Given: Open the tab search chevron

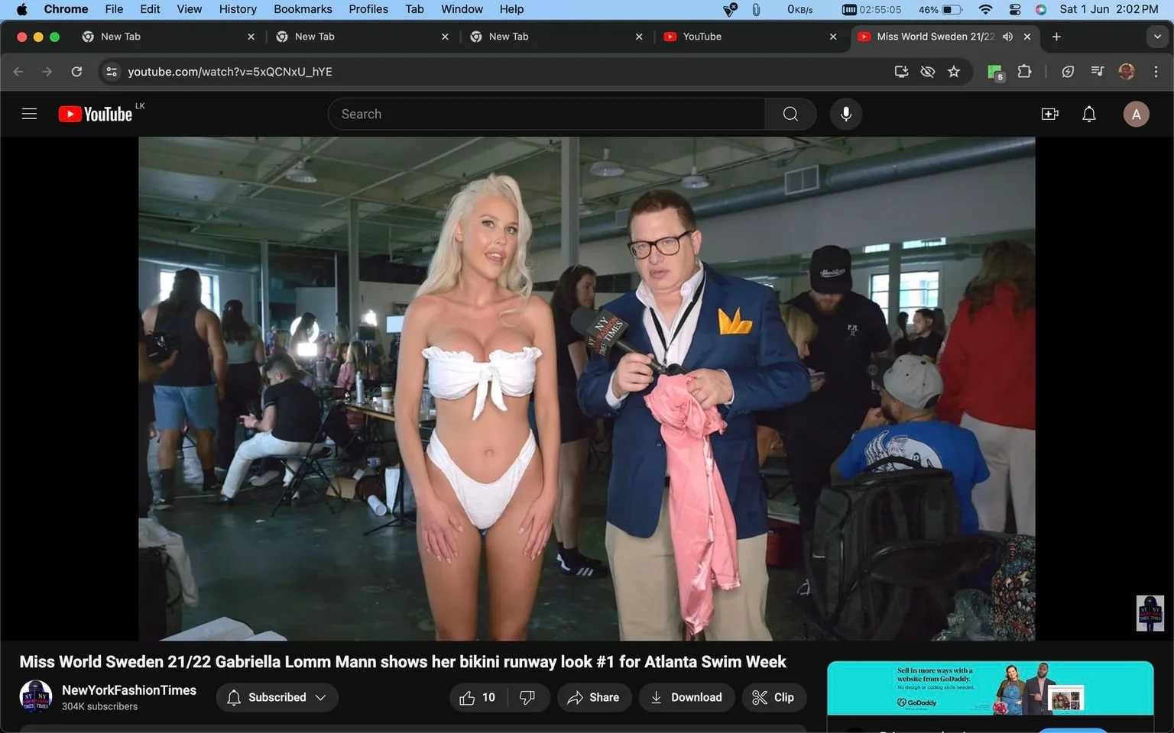Looking at the screenshot, I should [x=1156, y=36].
